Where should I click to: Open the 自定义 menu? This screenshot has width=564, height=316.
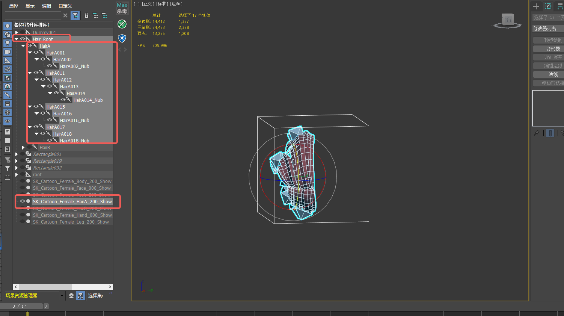click(65, 6)
